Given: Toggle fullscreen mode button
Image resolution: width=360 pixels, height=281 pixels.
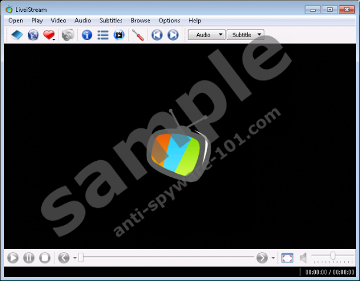Looking at the screenshot, I should click(x=287, y=258).
